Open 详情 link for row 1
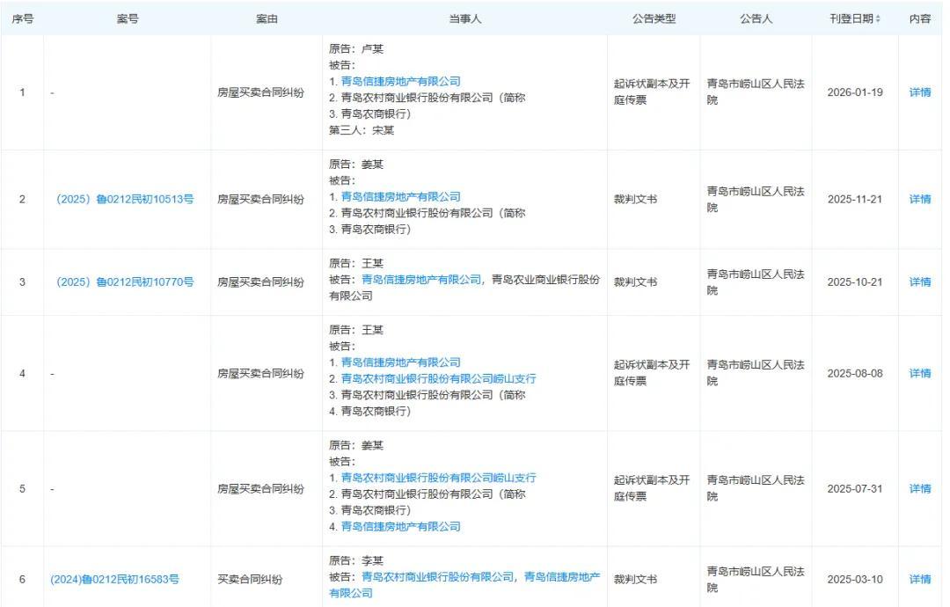This screenshot has height=607, width=950. [x=920, y=92]
